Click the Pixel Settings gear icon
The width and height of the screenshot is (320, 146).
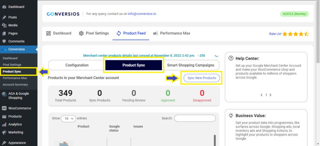[81, 33]
